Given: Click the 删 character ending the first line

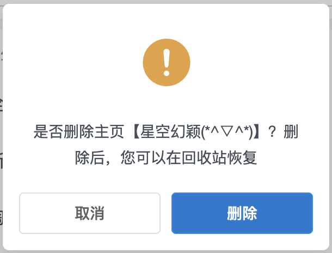Looking at the screenshot, I should click(291, 131).
